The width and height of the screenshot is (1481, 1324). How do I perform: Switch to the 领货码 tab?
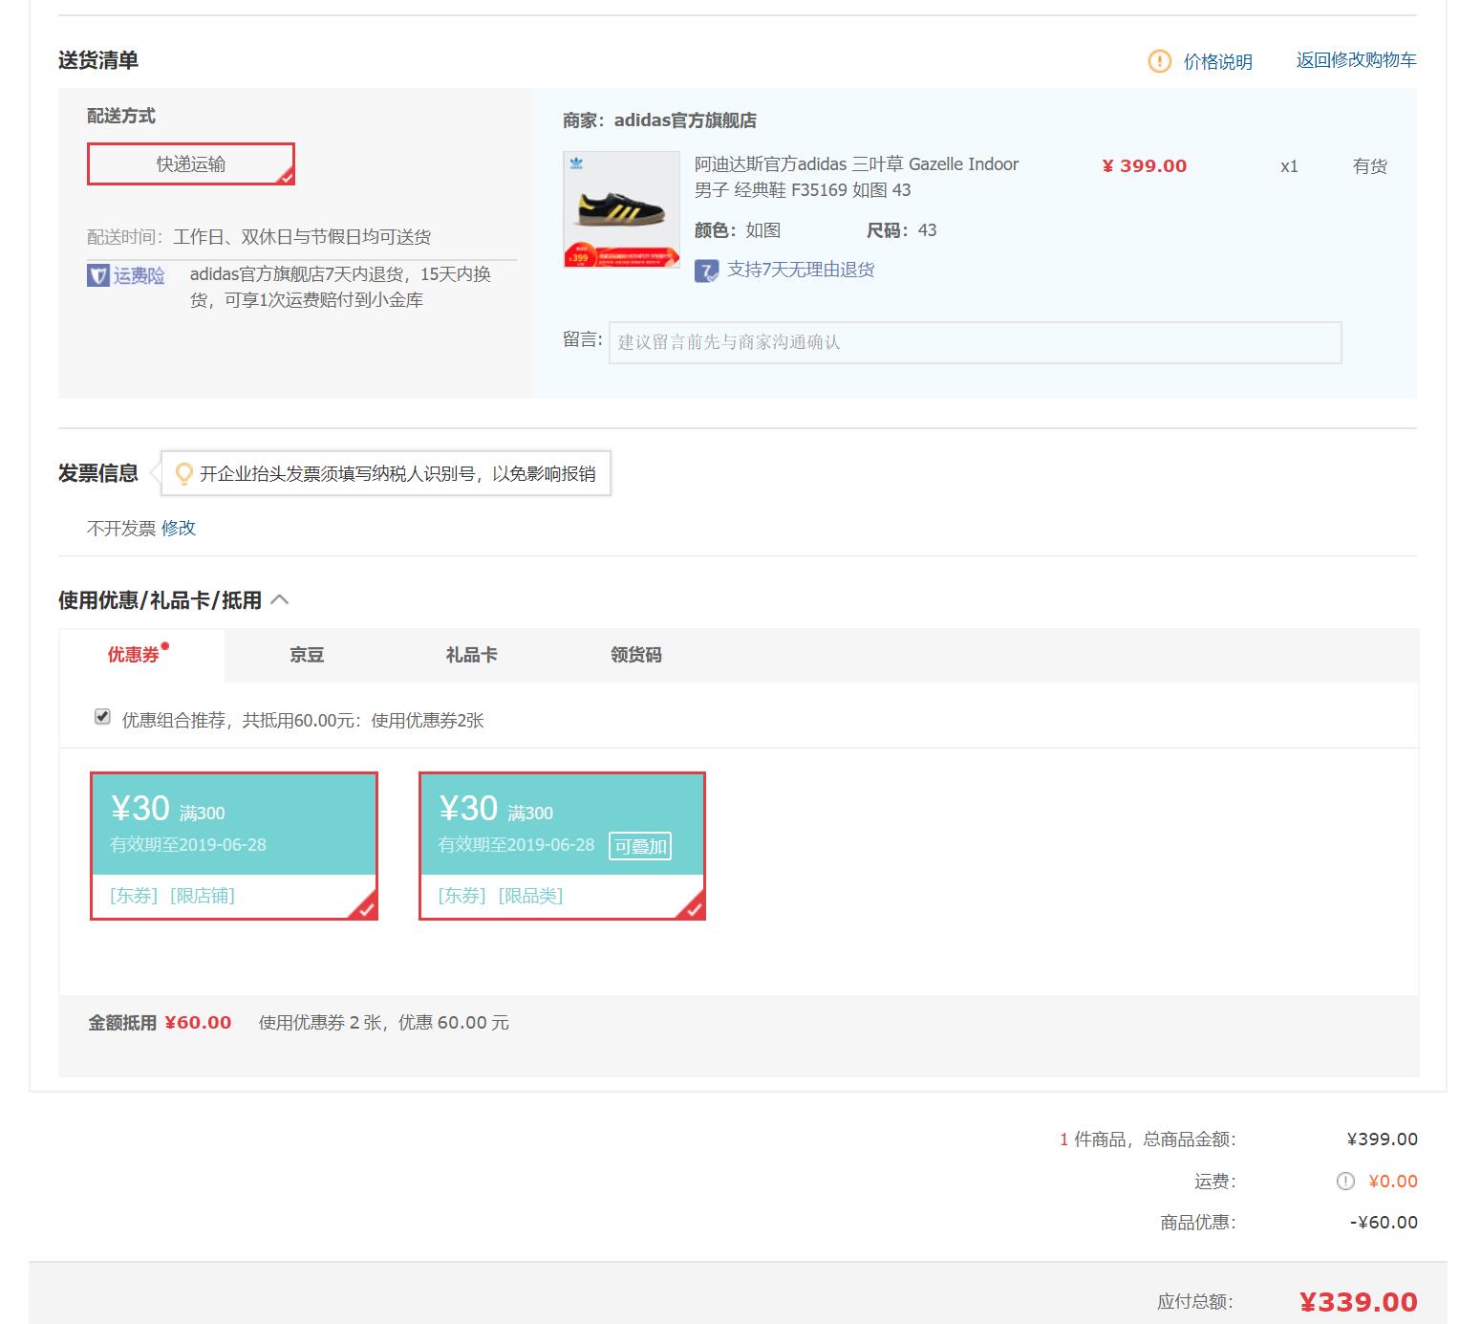tap(635, 655)
